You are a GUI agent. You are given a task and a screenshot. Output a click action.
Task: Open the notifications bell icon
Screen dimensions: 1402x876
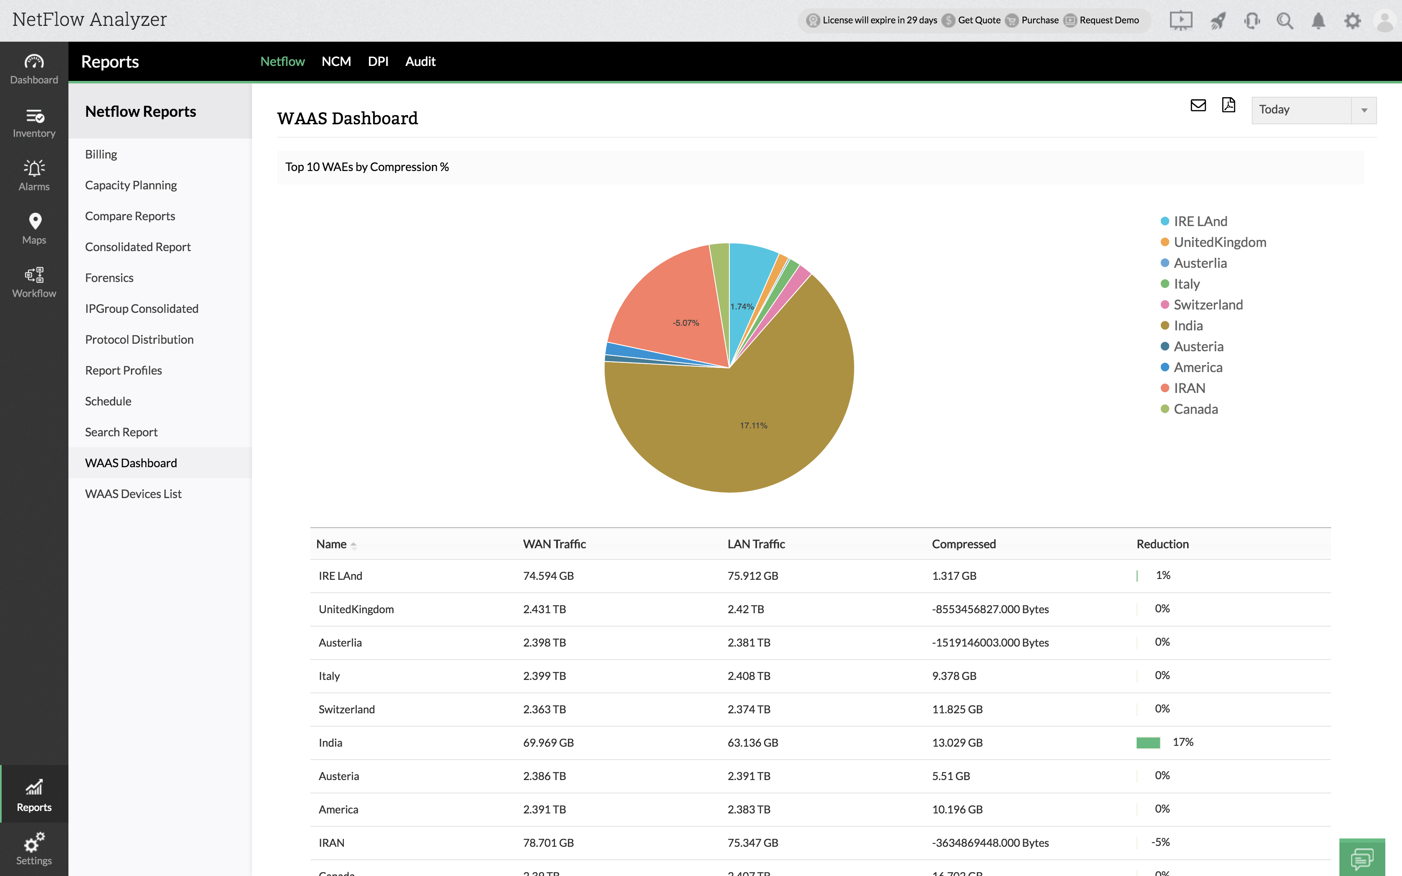tap(1318, 21)
